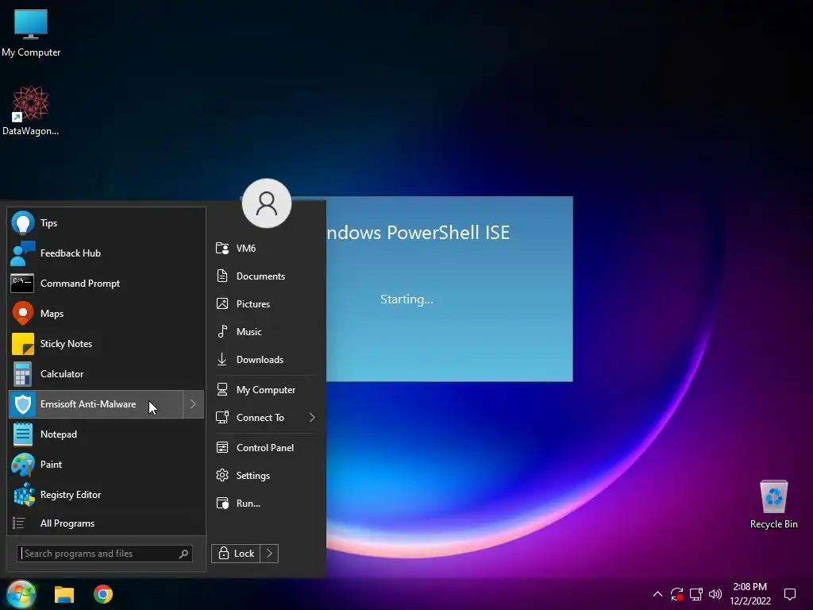This screenshot has height=610, width=813.
Task: Launch the Sticky Notes icon
Action: pos(22,344)
